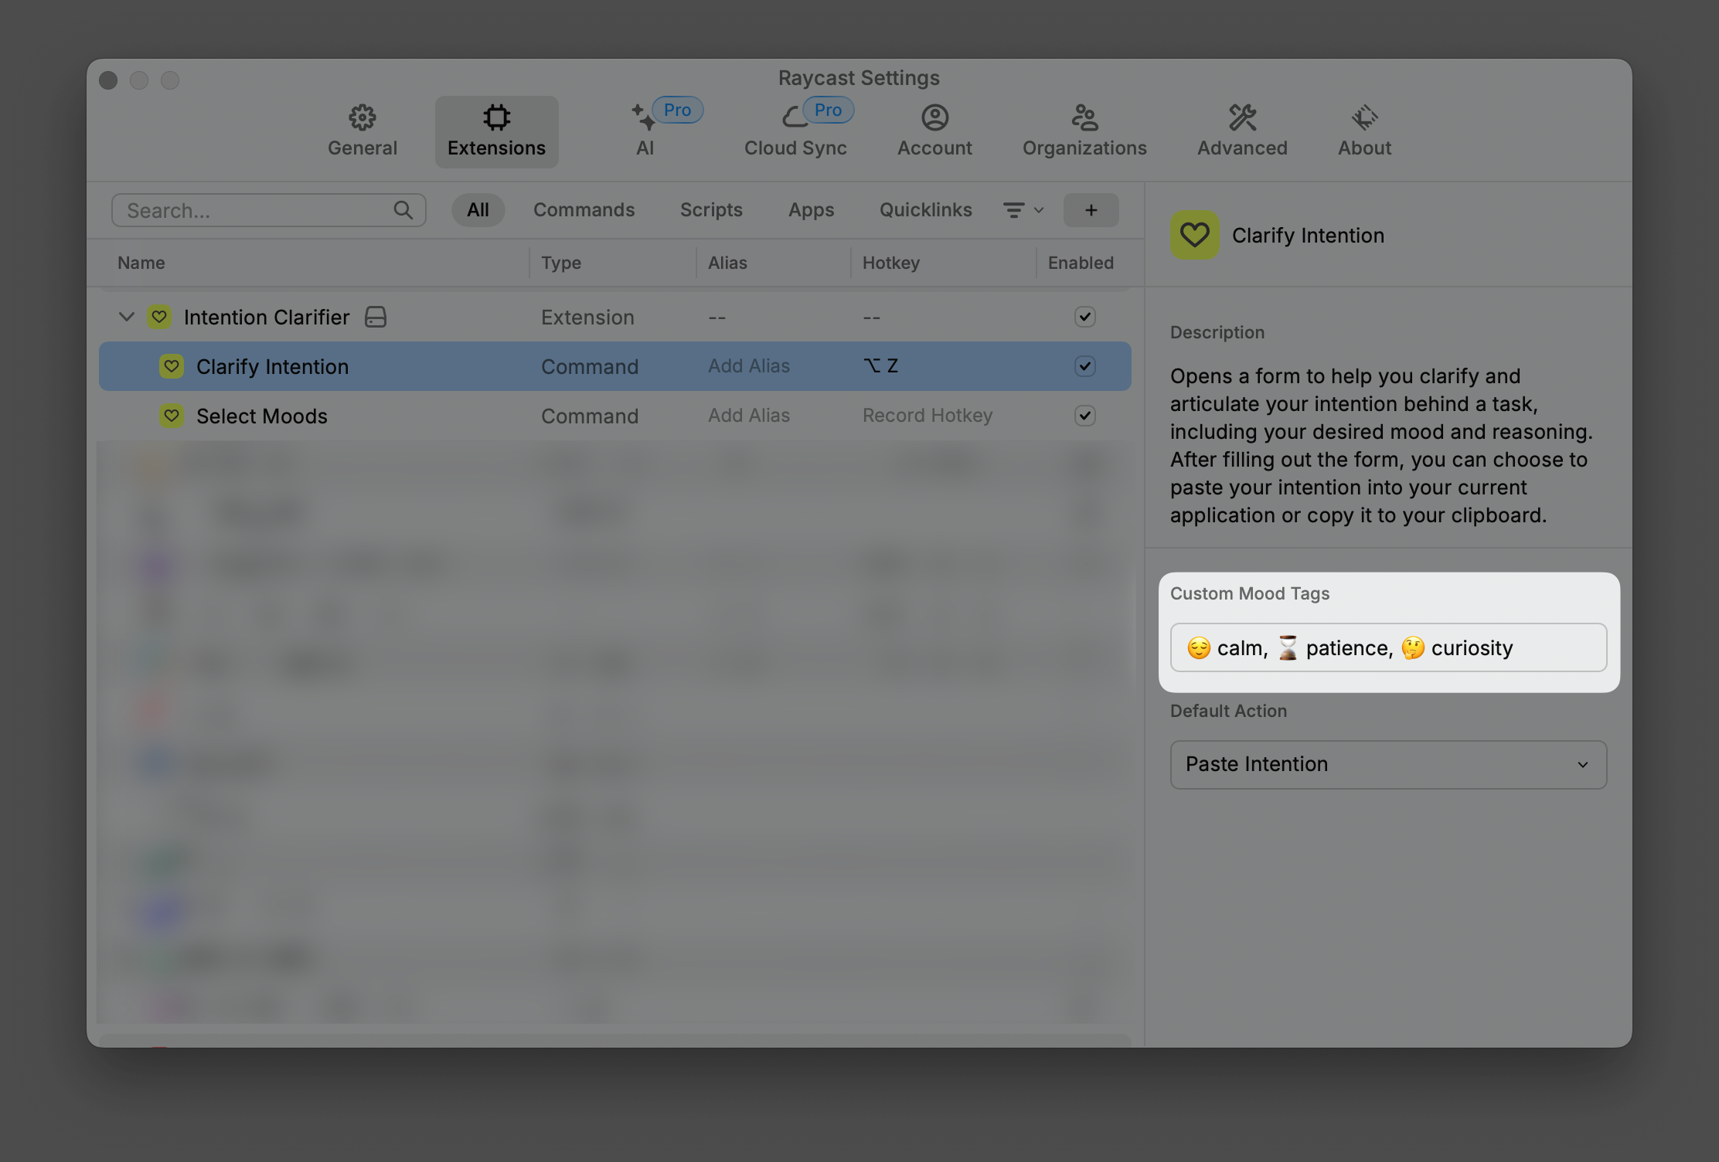Open the Default Action Paste Intention dropdown
The width and height of the screenshot is (1719, 1162).
pos(1388,764)
